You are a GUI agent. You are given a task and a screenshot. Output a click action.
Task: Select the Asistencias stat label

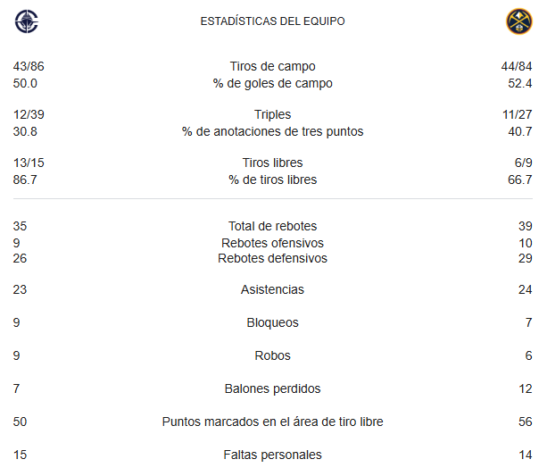click(272, 289)
